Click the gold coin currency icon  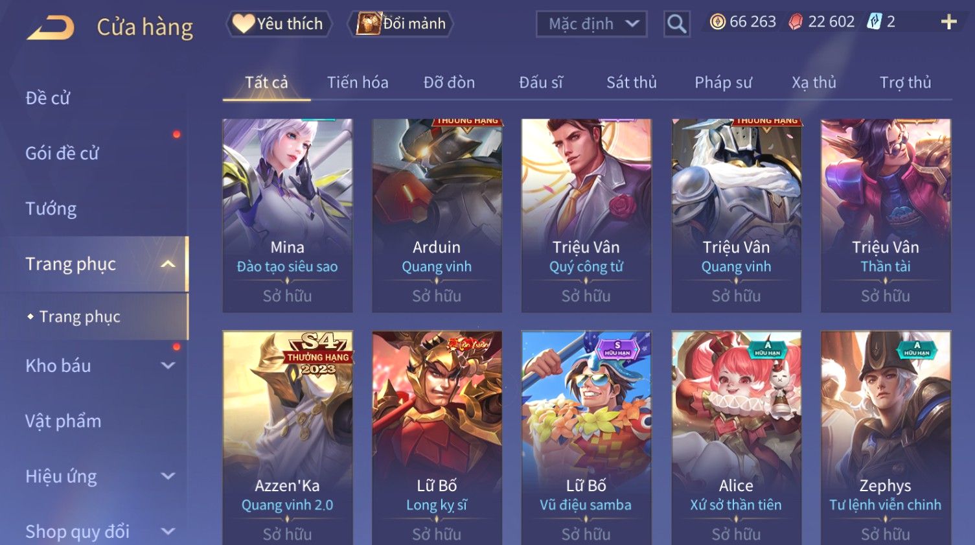coord(717,22)
